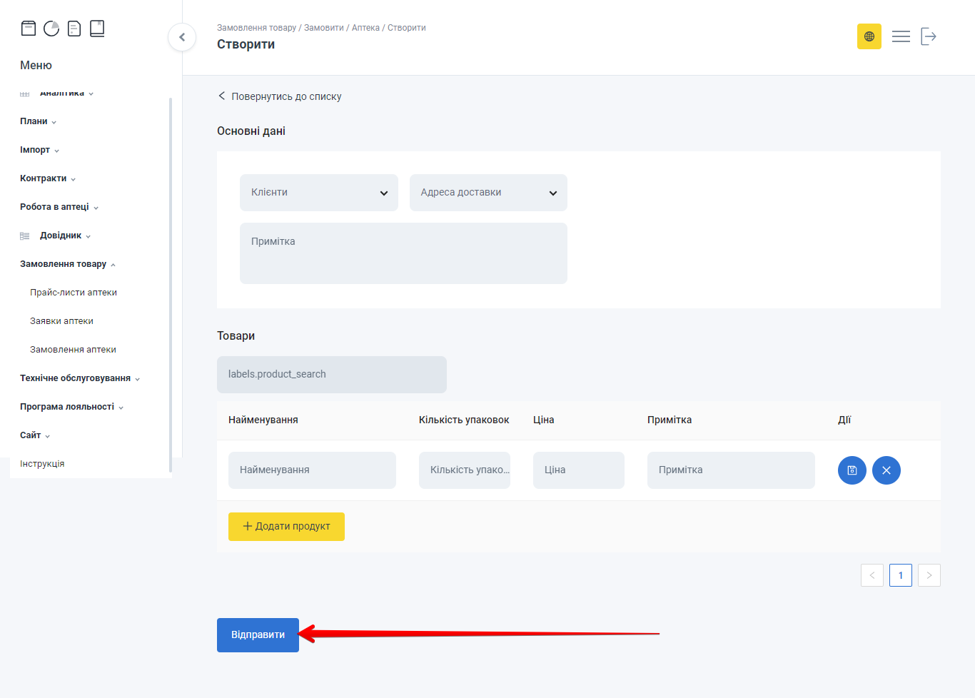Save the product row with the blue save icon
Screen dimensions: 975x698
(852, 470)
